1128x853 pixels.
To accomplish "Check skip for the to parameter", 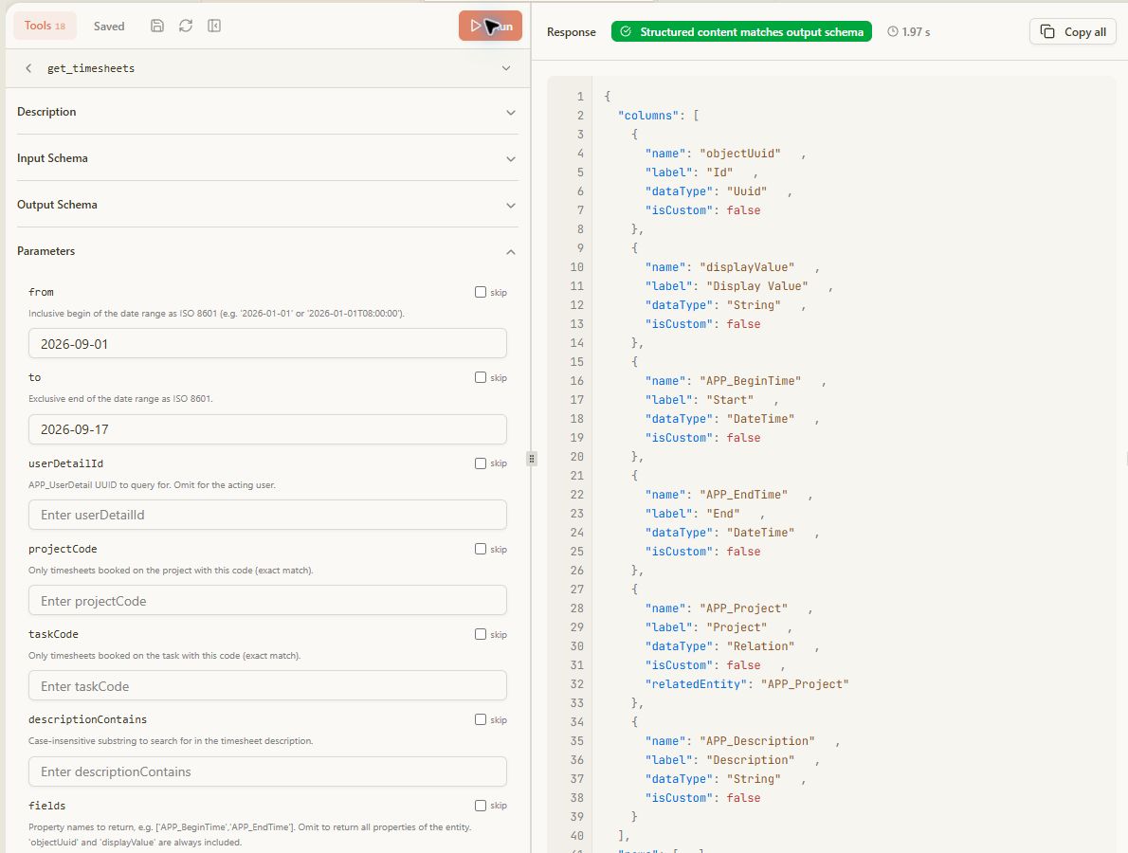I will coord(481,377).
